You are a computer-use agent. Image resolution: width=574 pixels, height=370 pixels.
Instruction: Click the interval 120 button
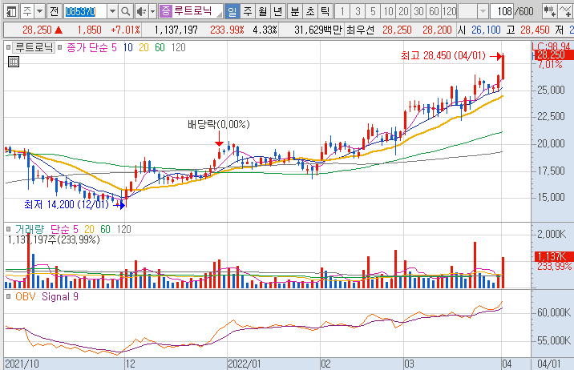449,12
